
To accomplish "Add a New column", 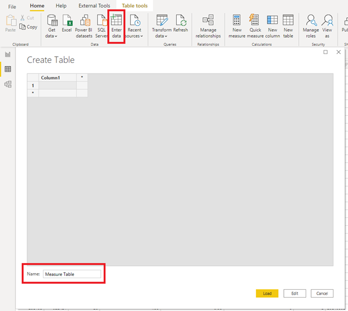I will 272,22.
